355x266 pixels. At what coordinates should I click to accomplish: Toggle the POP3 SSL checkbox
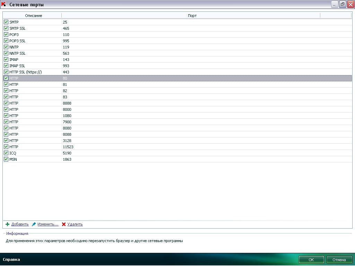[6, 41]
